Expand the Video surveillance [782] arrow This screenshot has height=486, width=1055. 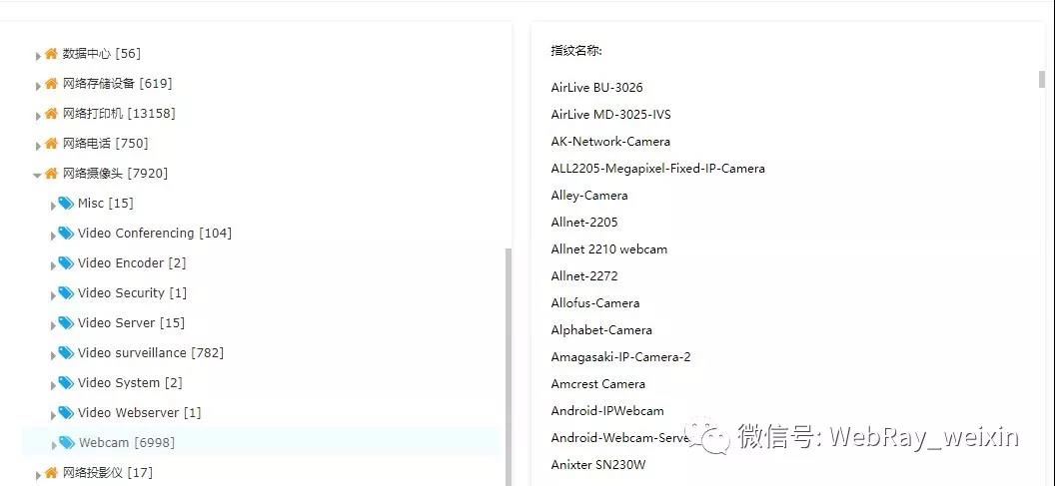click(x=53, y=355)
